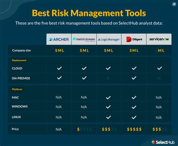This screenshot has height=146, width=178.
Task: Click Archer's Mac N/A cell
Action: [59, 97]
